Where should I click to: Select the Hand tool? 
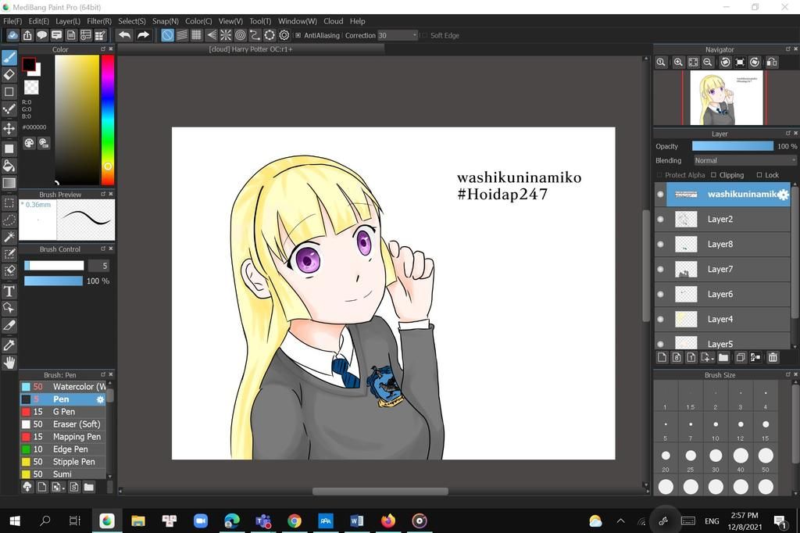pyautogui.click(x=9, y=363)
